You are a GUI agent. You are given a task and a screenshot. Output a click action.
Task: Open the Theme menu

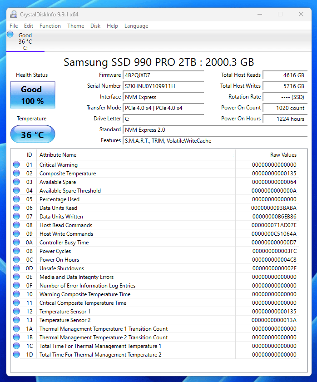(x=75, y=26)
